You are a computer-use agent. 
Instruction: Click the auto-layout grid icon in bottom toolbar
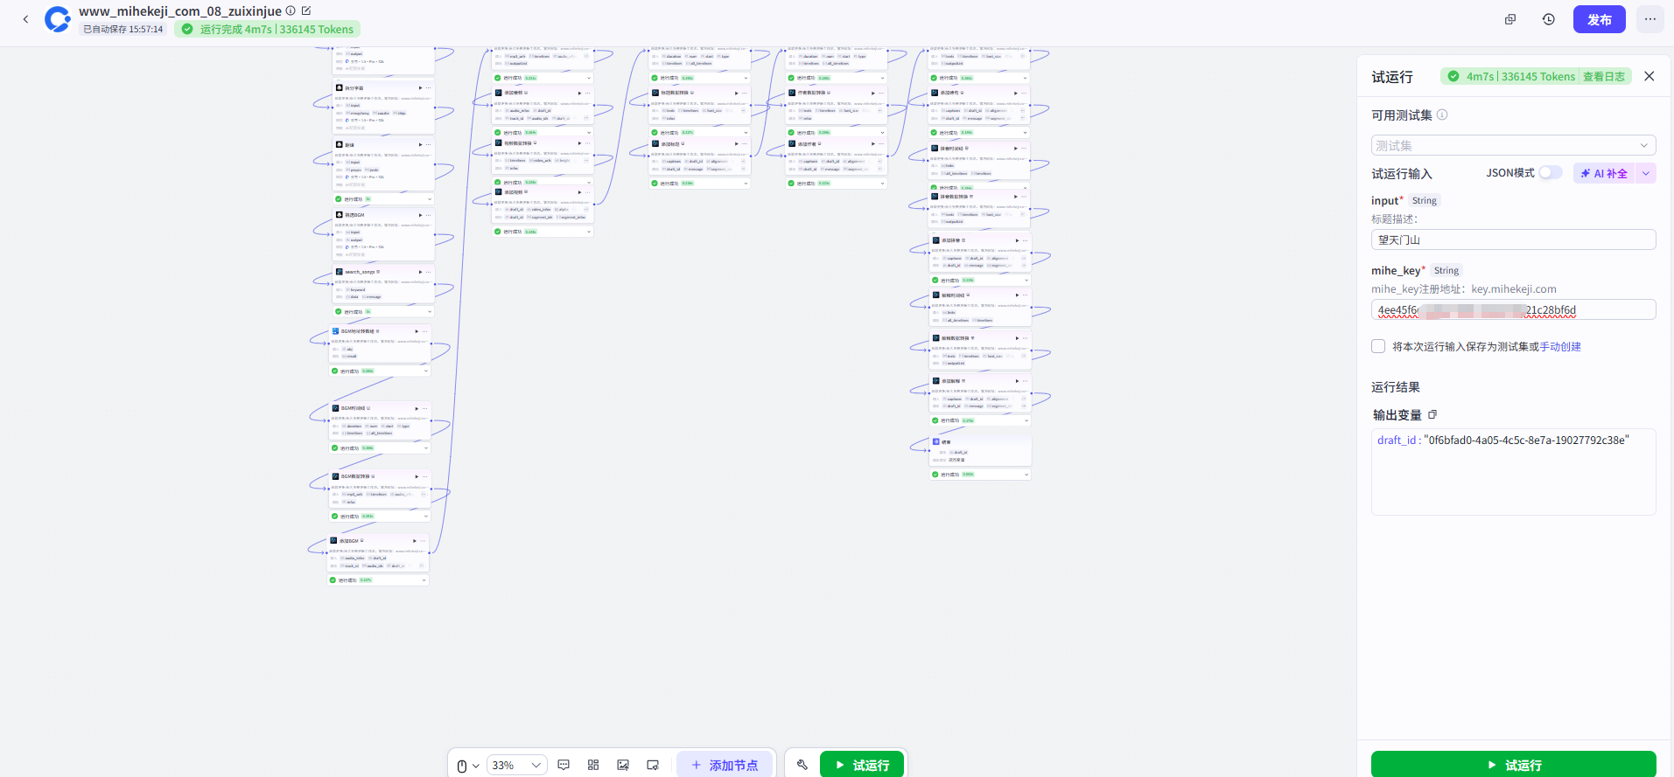593,765
